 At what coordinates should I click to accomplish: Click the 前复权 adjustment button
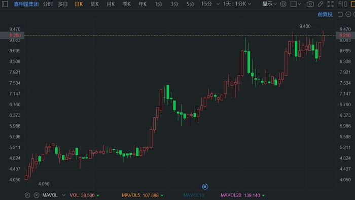coord(325,15)
